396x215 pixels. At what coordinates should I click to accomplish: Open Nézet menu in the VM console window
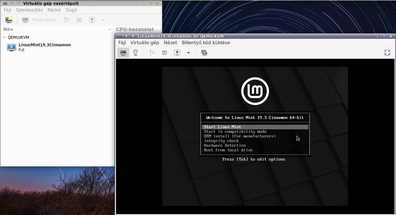point(170,43)
